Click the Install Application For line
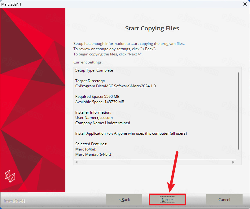This screenshot has height=209, width=250. [x=131, y=133]
